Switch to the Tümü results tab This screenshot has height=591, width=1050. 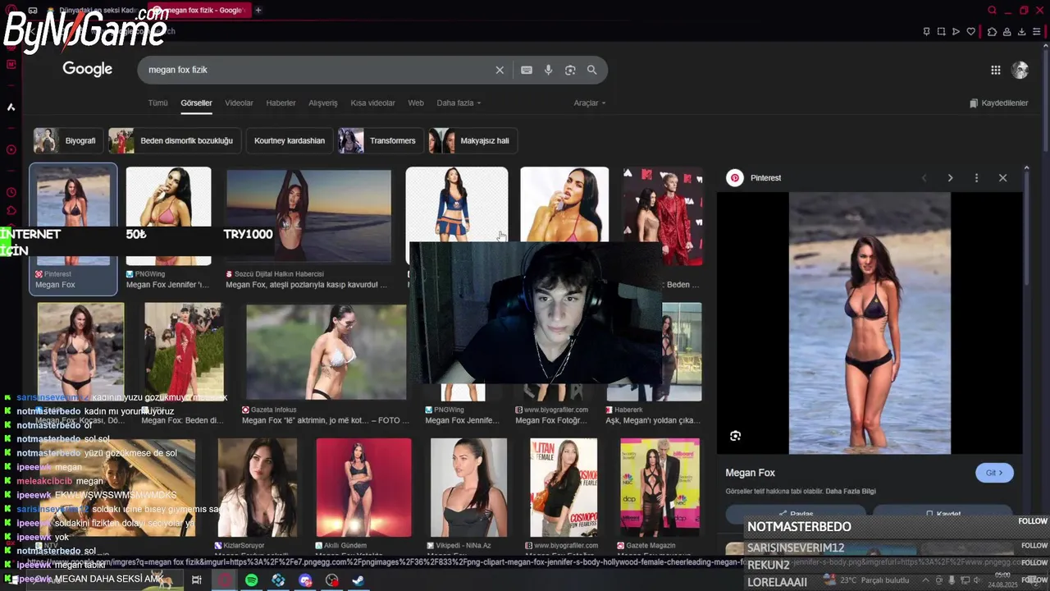(x=157, y=103)
